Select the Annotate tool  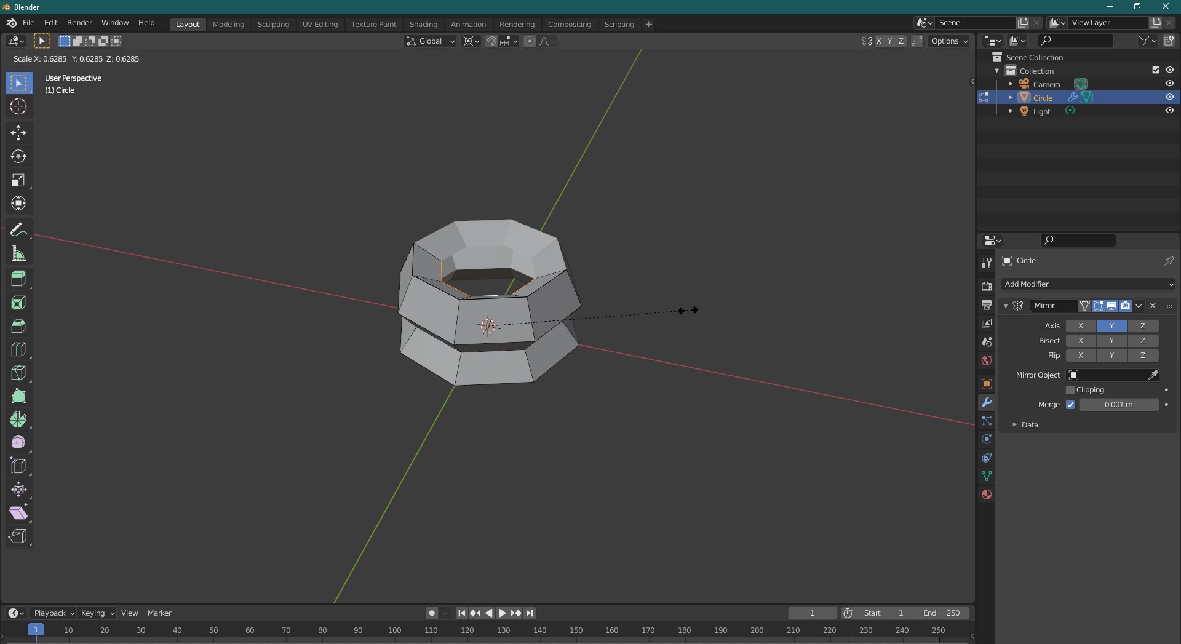point(18,229)
